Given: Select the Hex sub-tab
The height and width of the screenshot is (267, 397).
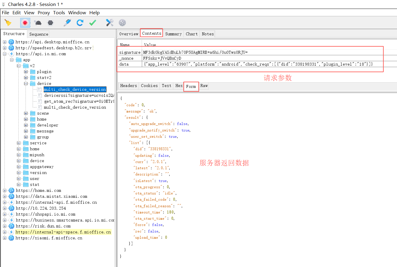Looking at the screenshot, I should [x=179, y=86].
